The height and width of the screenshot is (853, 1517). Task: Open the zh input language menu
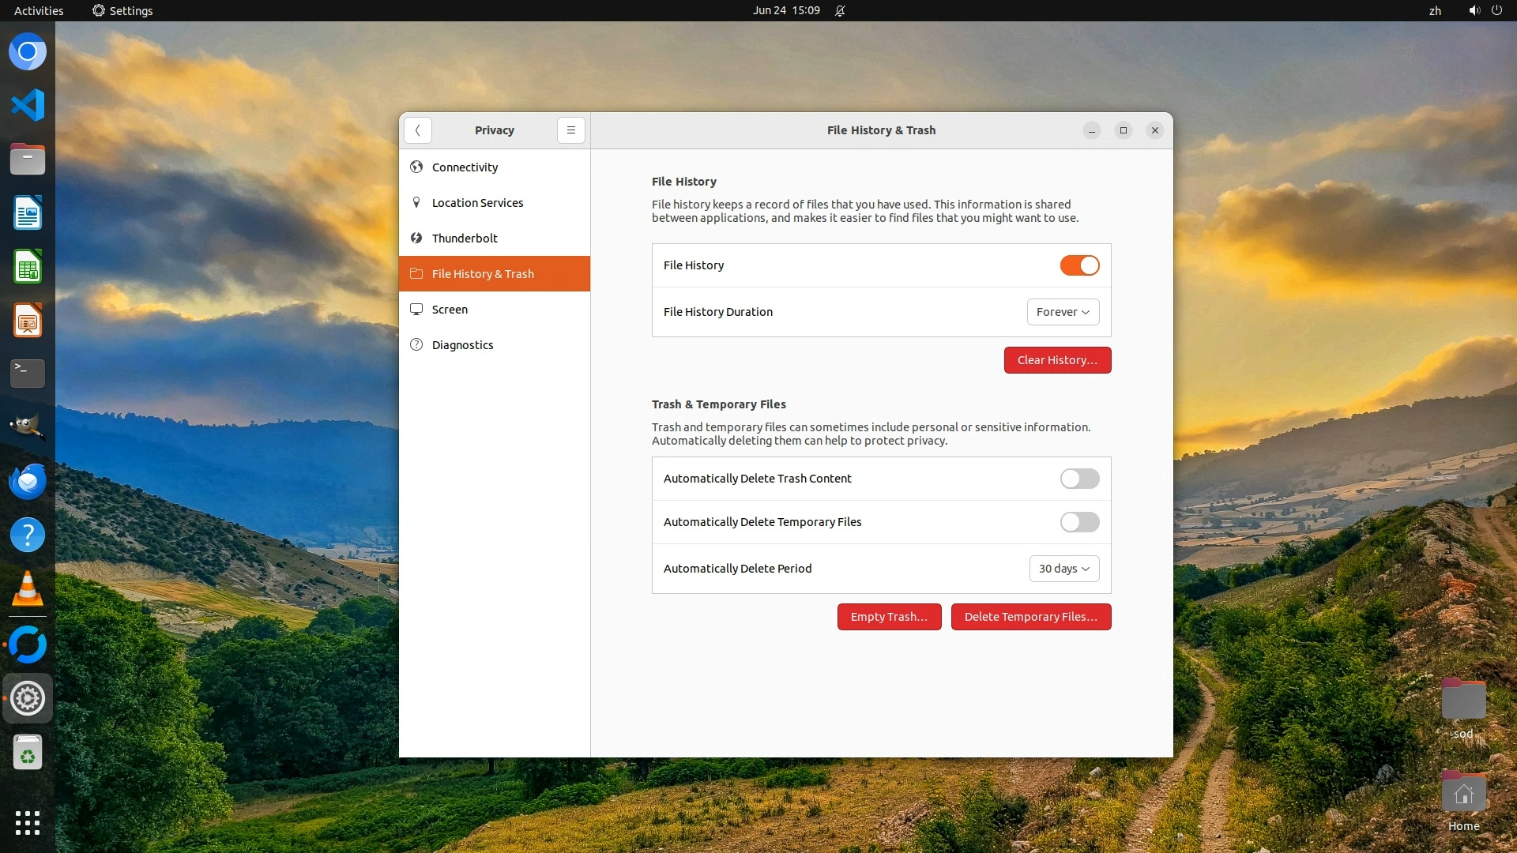point(1435,11)
